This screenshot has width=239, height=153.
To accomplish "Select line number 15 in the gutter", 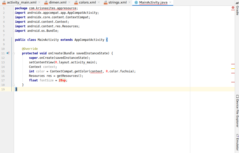I will pos(3,71).
